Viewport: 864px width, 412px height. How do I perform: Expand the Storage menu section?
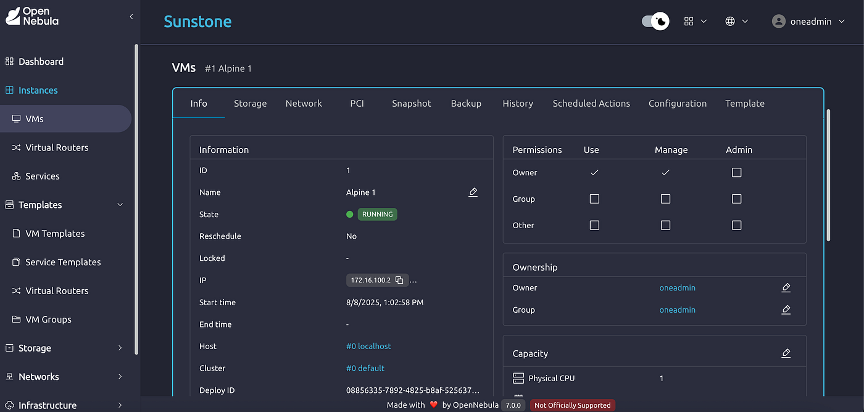(x=120, y=348)
